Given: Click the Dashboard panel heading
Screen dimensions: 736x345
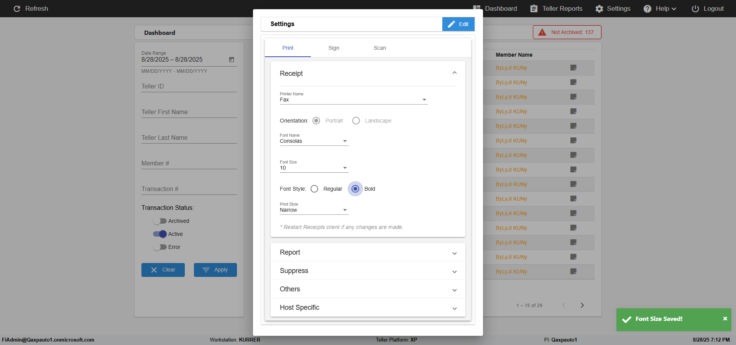Looking at the screenshot, I should point(160,33).
